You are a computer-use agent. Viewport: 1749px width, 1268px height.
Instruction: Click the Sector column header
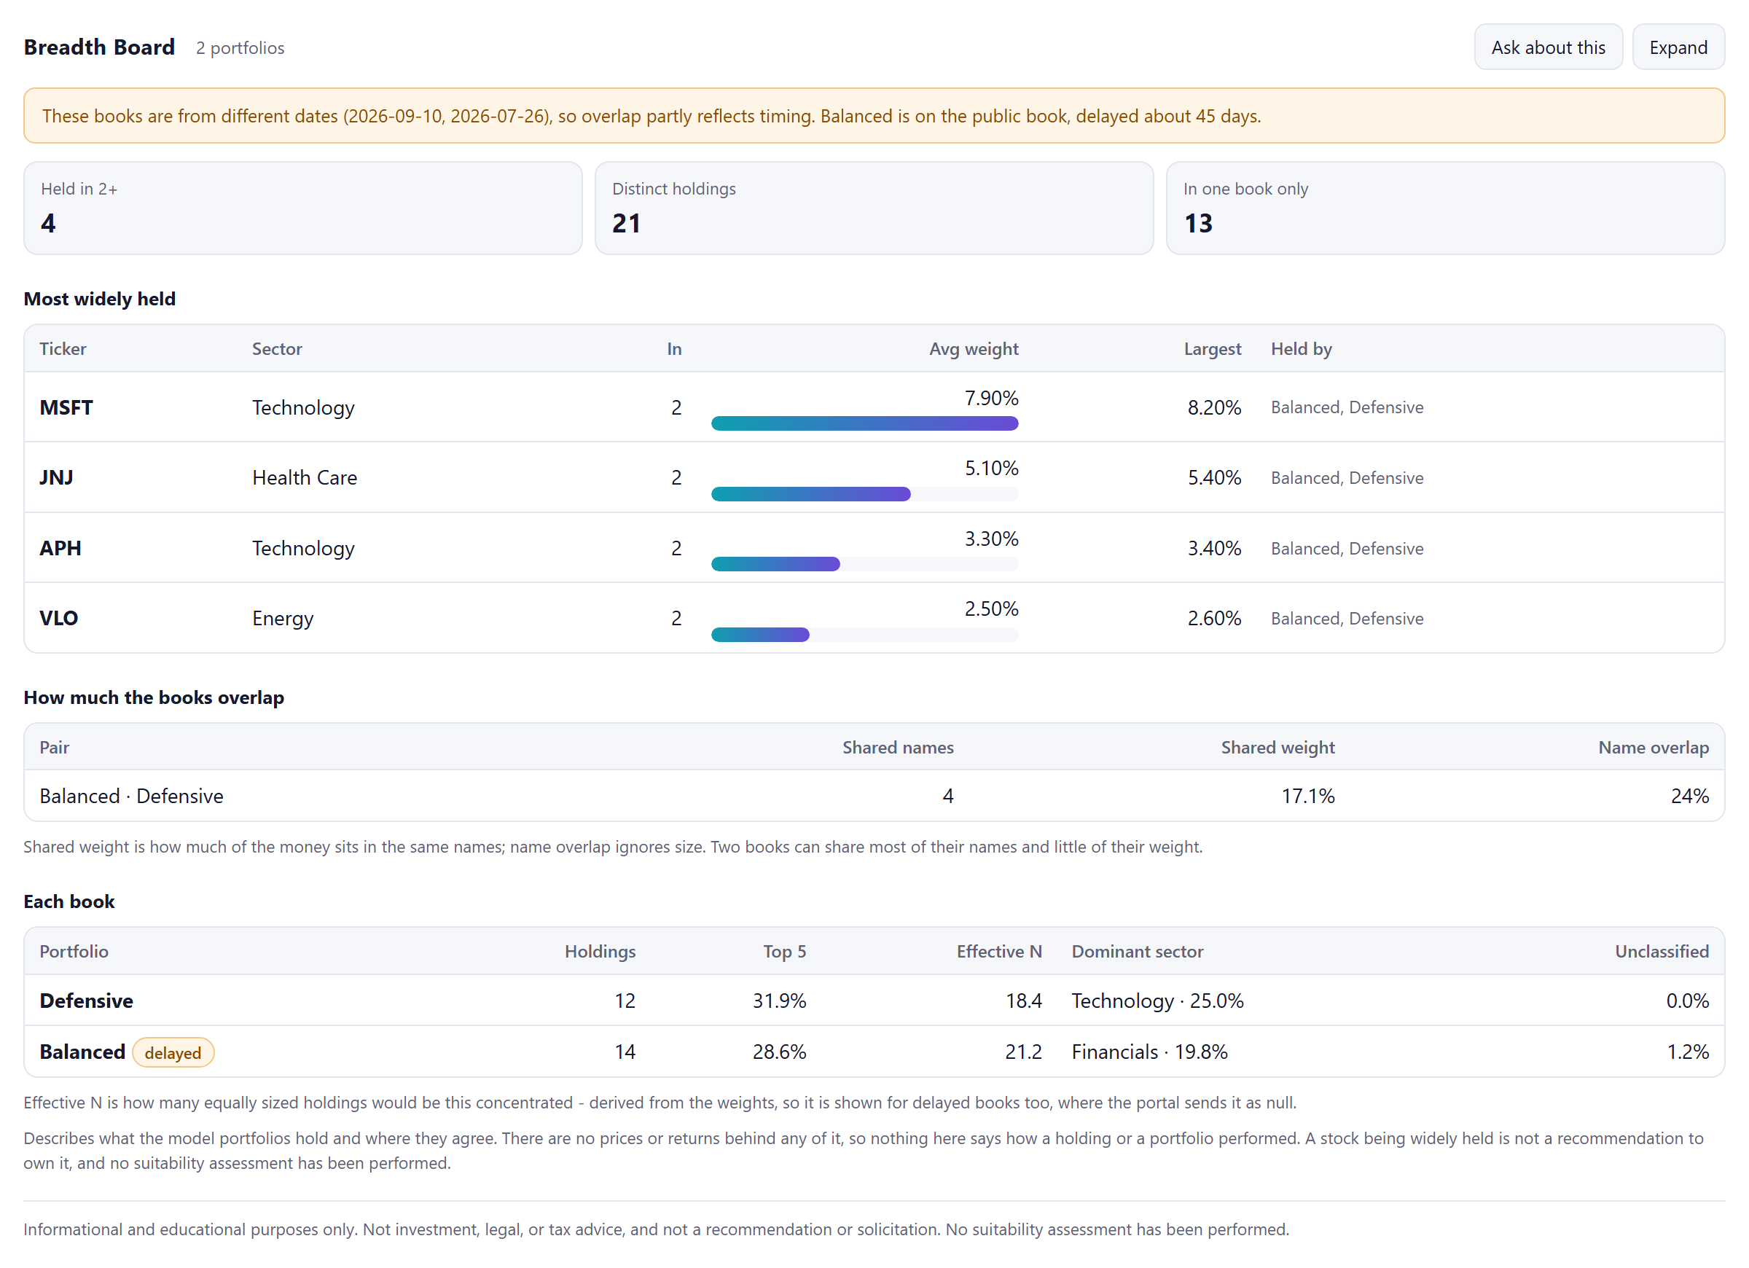tap(277, 348)
